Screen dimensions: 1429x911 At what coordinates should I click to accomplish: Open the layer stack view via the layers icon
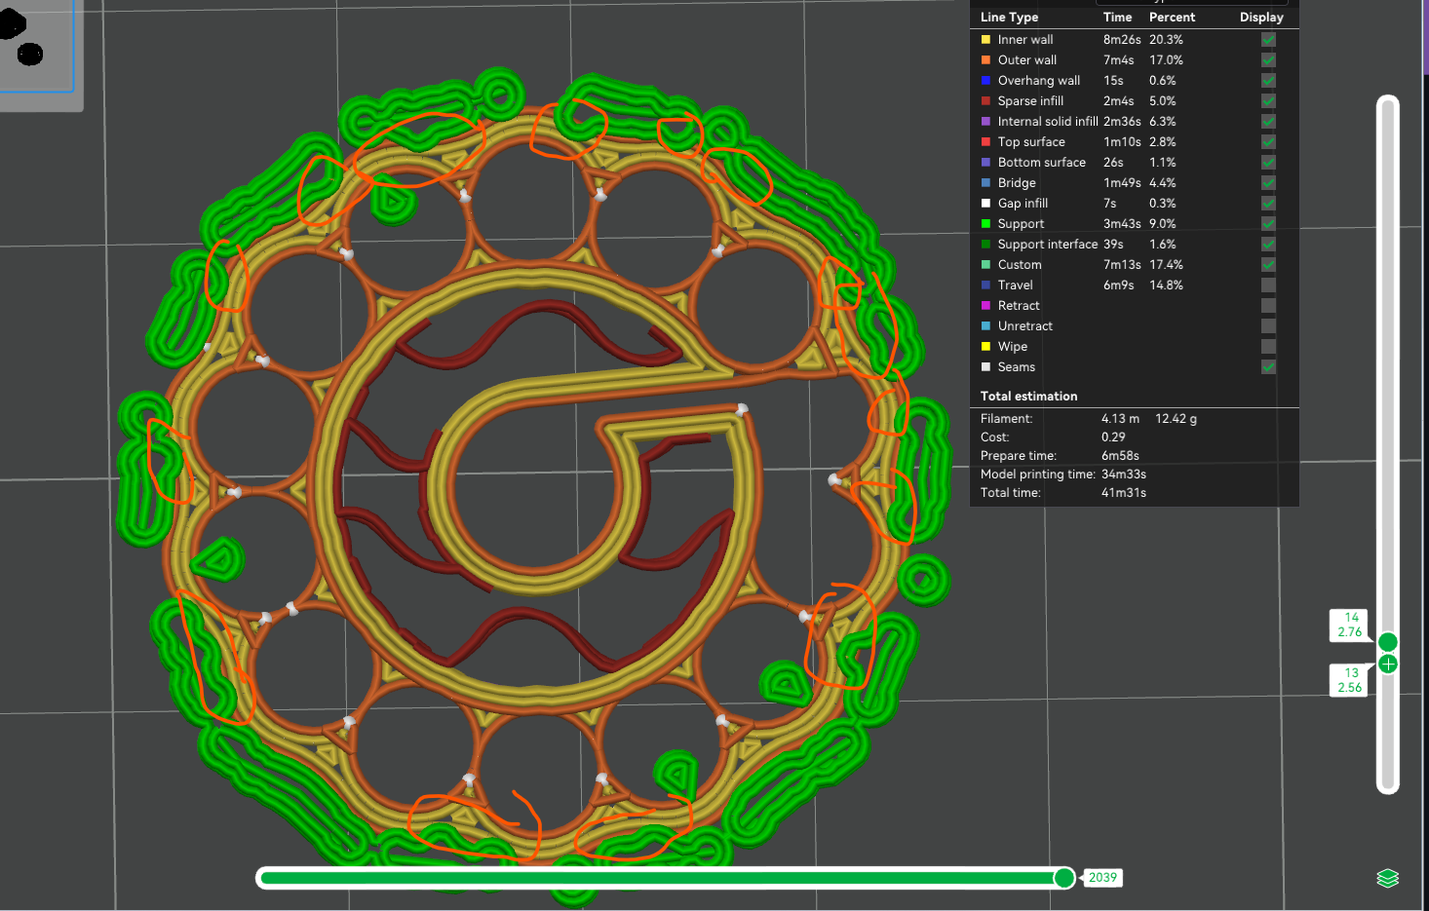[x=1388, y=877]
